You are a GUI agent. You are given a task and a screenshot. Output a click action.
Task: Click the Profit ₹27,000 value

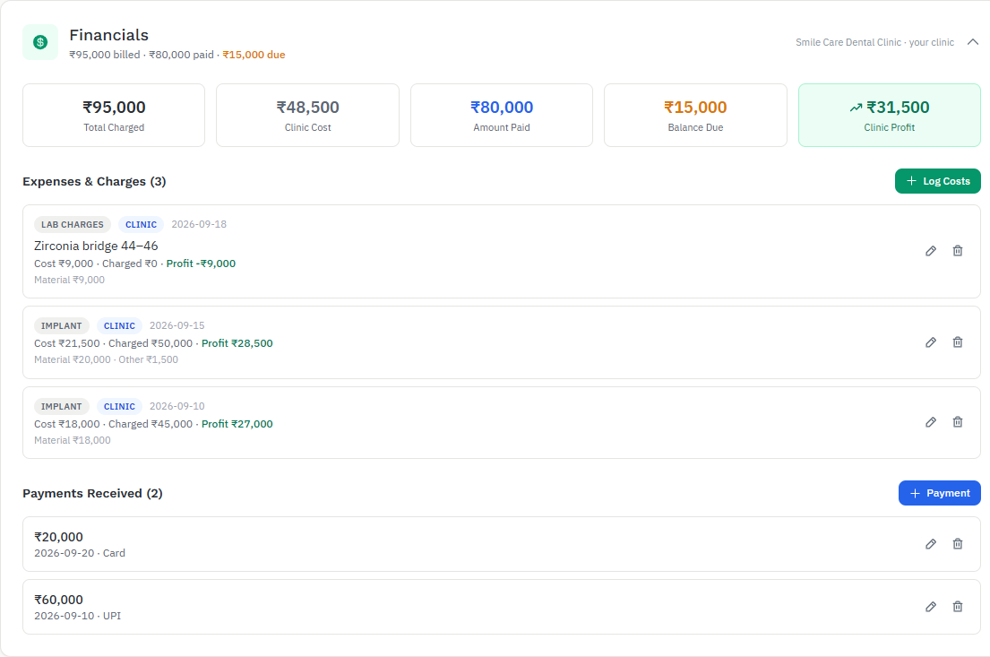pos(237,424)
